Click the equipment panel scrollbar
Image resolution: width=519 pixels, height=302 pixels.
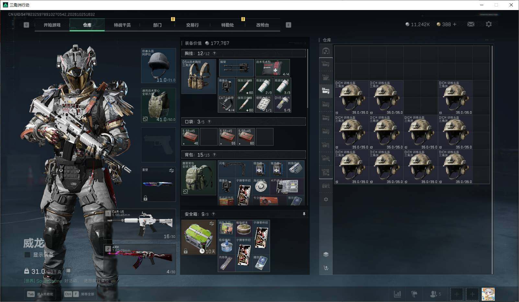(x=307, y=79)
